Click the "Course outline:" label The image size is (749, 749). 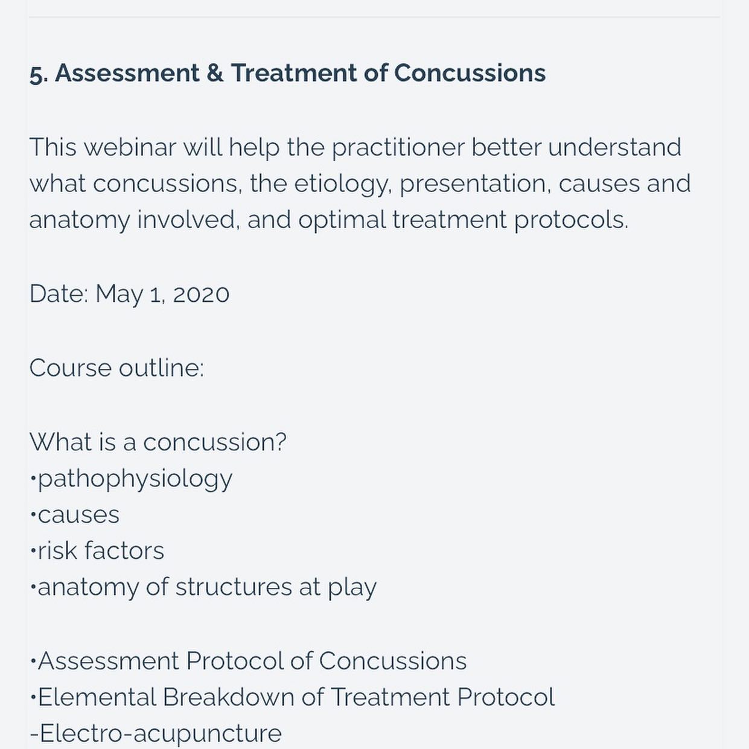(x=116, y=368)
